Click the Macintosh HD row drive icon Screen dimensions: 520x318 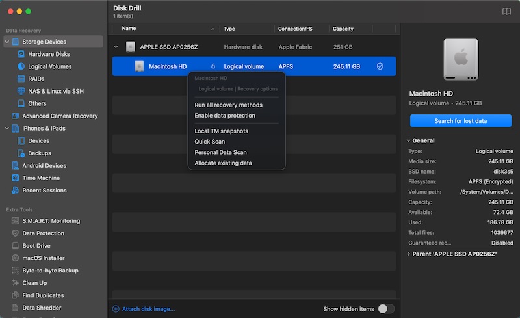(139, 66)
